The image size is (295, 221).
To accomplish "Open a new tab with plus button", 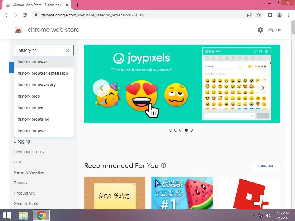I will (78, 5).
